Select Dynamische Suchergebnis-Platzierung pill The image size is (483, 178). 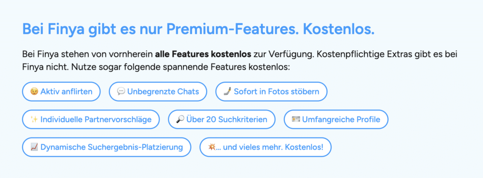[x=107, y=147]
